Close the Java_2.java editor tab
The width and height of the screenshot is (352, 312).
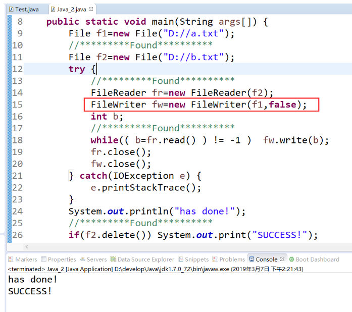click(x=92, y=9)
